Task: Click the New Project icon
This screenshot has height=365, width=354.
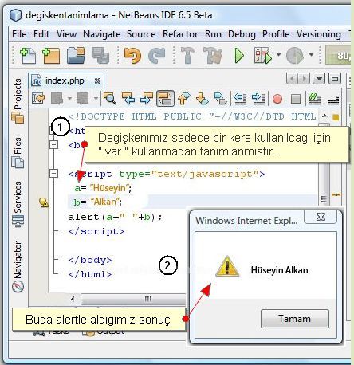Action: [51, 56]
